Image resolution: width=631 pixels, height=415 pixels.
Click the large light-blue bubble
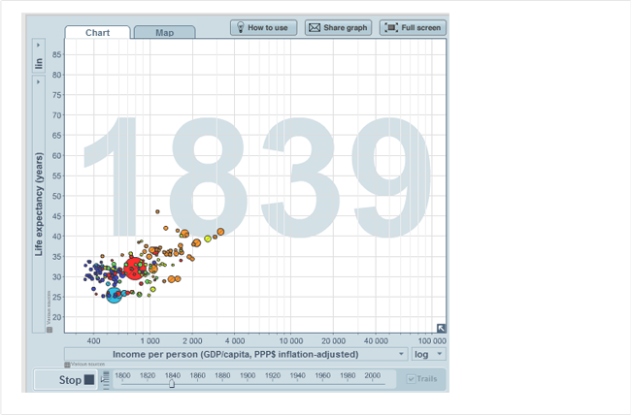pyautogui.click(x=114, y=294)
